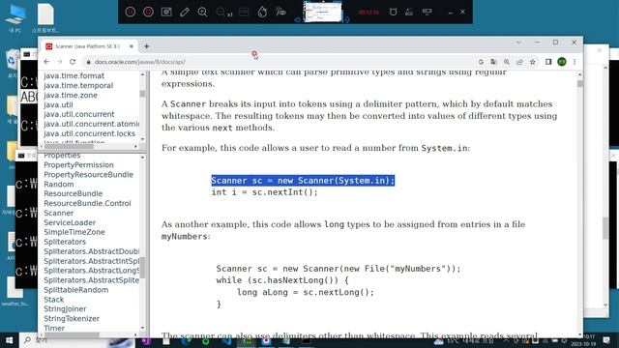Close the Scanner (Java Platform SE 8) tab
619x348 pixels.
[132, 46]
